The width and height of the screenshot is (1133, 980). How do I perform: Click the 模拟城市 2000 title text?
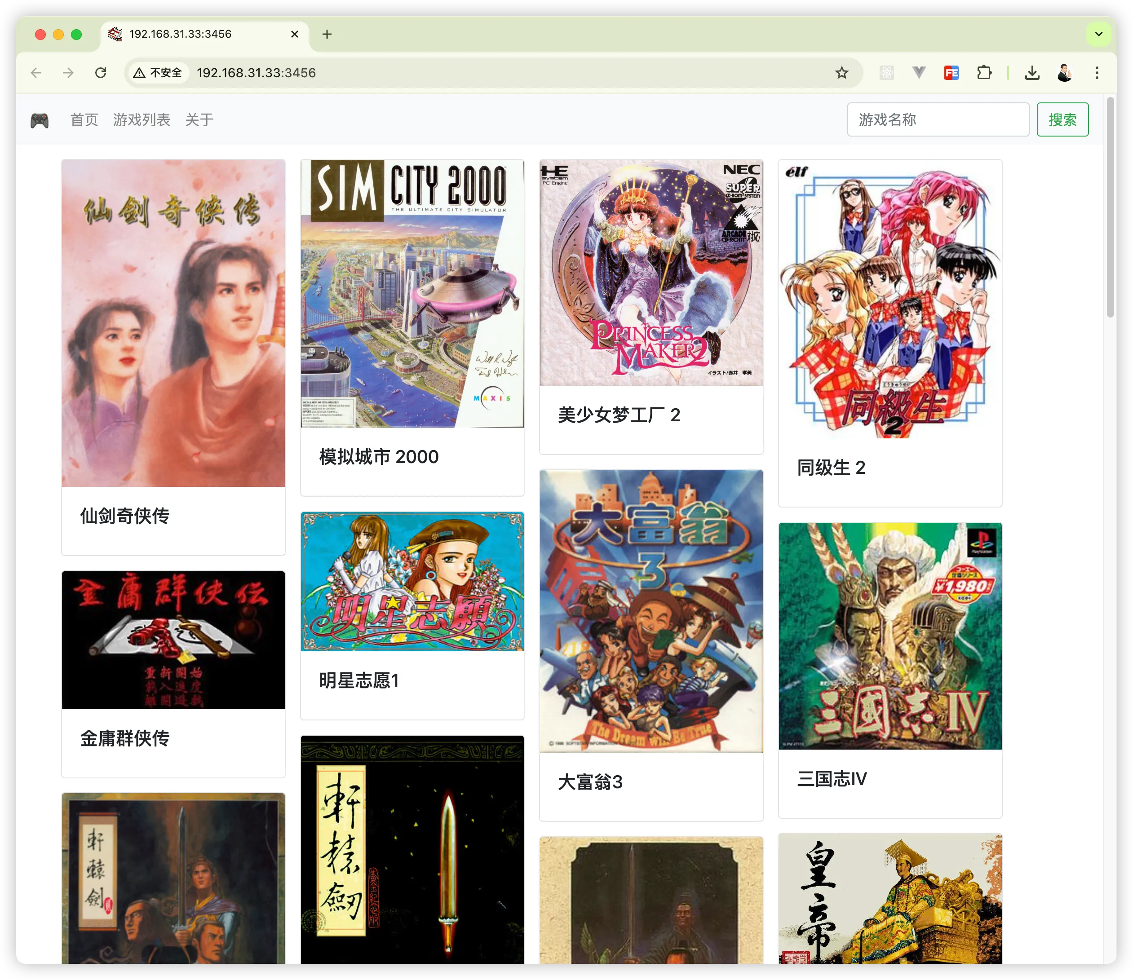coord(379,457)
